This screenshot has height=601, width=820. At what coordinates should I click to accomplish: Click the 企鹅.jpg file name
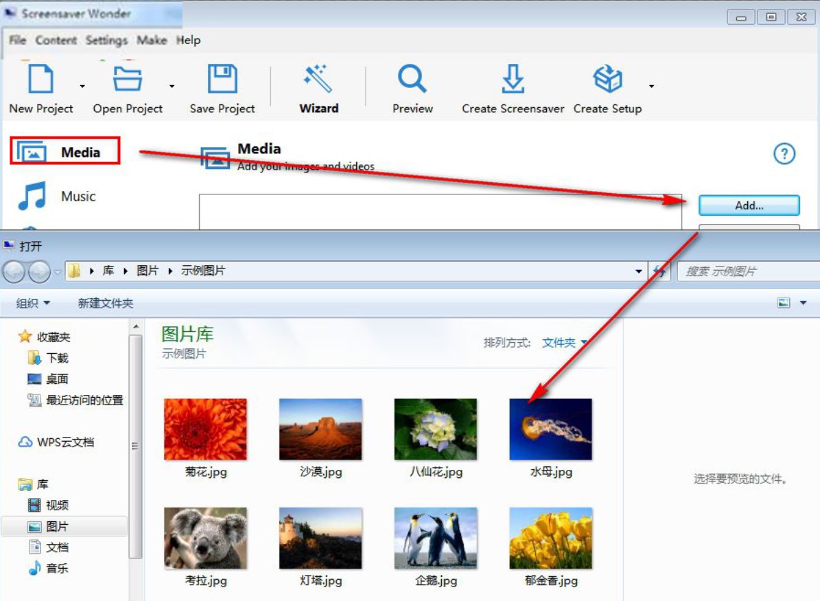coord(436,580)
